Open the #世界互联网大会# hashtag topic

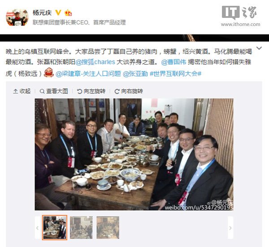(x=175, y=74)
